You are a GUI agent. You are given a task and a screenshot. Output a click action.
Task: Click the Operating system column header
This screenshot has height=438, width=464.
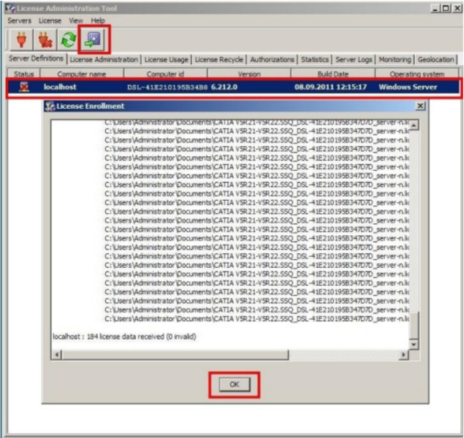pyautogui.click(x=417, y=74)
